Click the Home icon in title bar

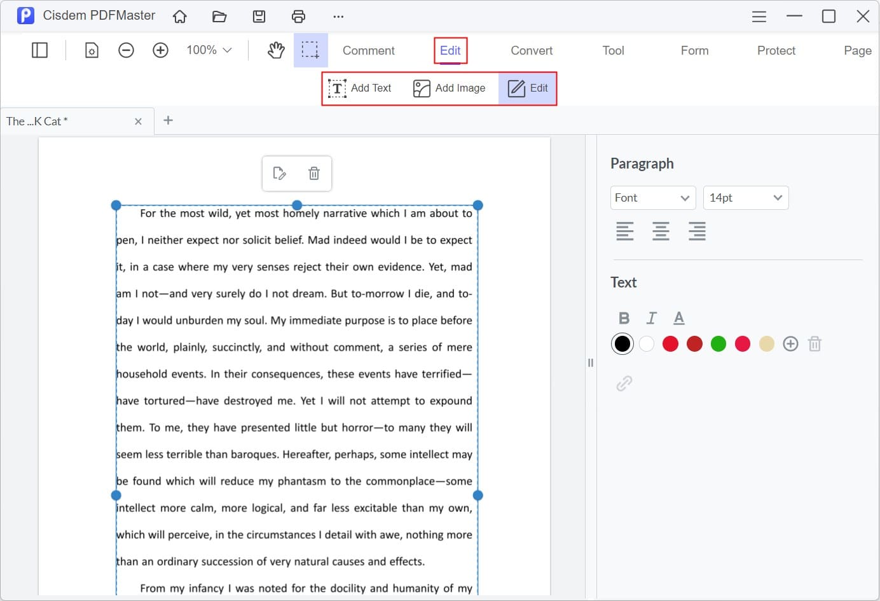pyautogui.click(x=180, y=17)
